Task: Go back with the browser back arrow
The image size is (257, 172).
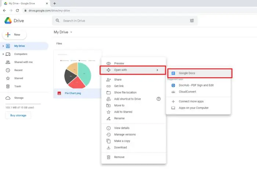Action: pos(4,11)
